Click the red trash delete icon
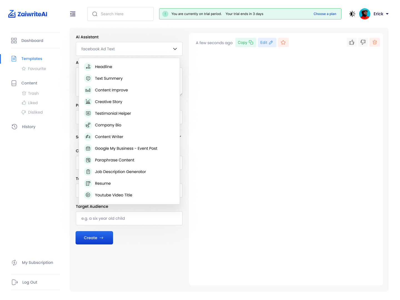Image resolution: width=400 pixels, height=300 pixels. [375, 42]
